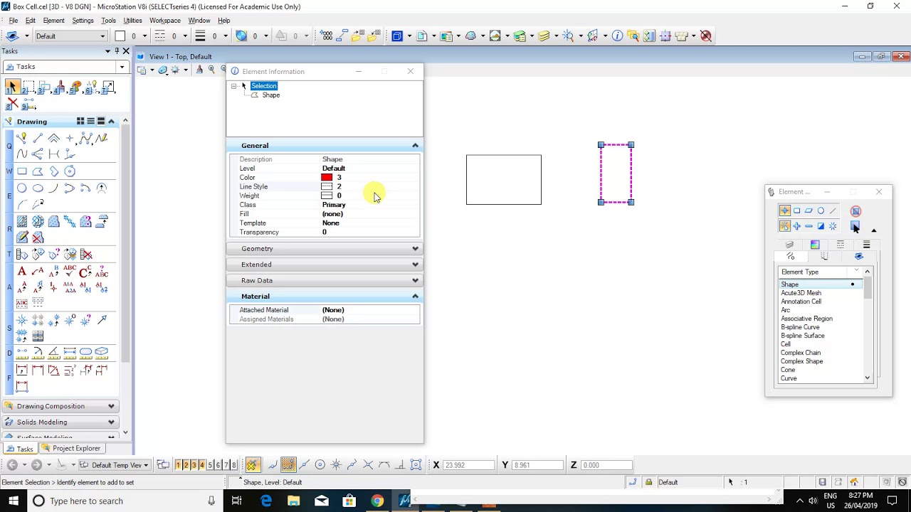Image resolution: width=911 pixels, height=512 pixels.
Task: Select the Place Shape polygon tool
Action: click(38, 171)
